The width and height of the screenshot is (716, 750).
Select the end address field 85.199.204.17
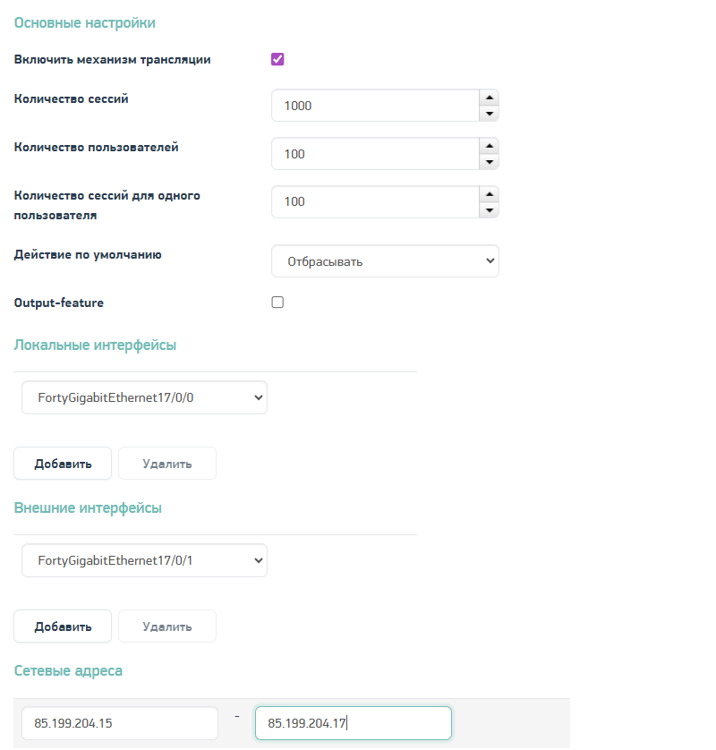(x=354, y=723)
